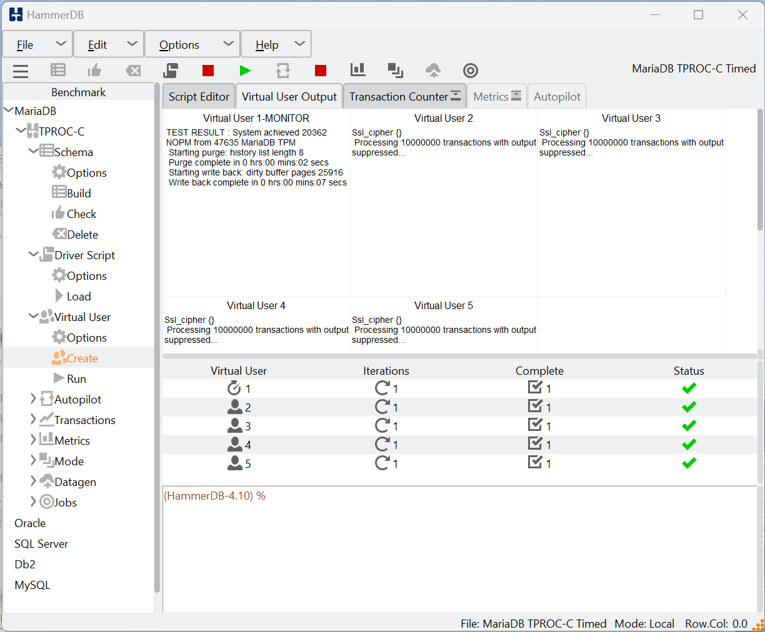Click the horizontal scrollbar below the virtual user output
This screenshot has height=632, width=765.
point(459,356)
